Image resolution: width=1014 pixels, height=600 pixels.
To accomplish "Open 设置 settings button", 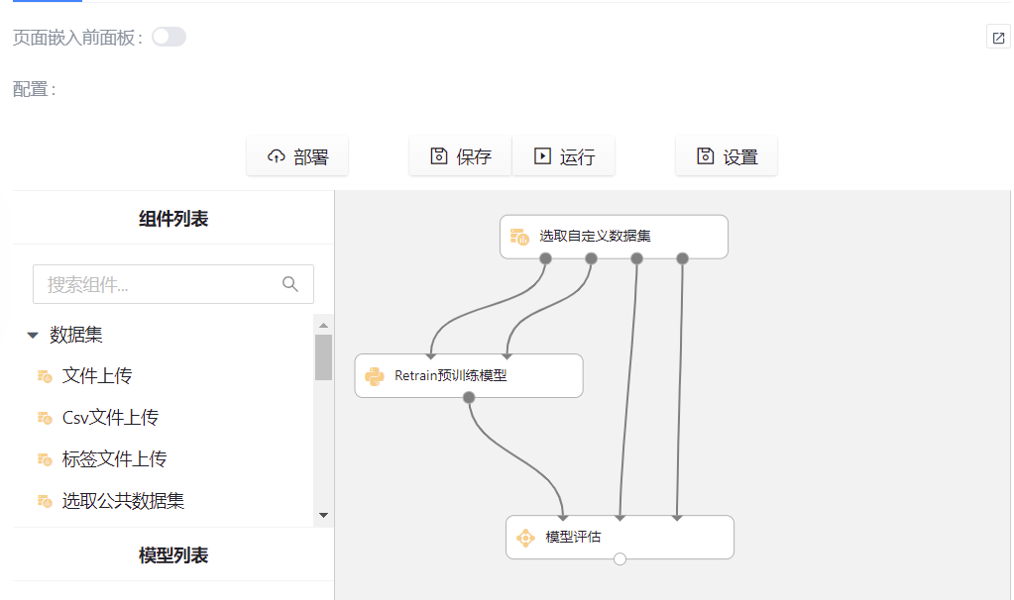I will point(727,156).
